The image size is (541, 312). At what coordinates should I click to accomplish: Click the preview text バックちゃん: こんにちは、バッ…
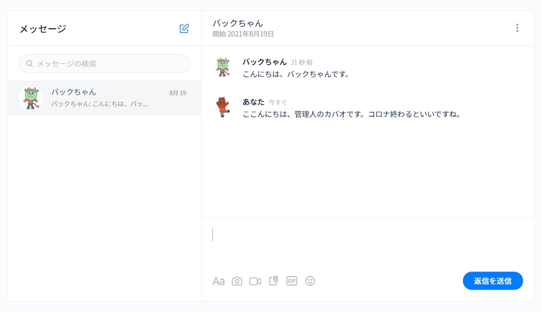click(x=100, y=104)
